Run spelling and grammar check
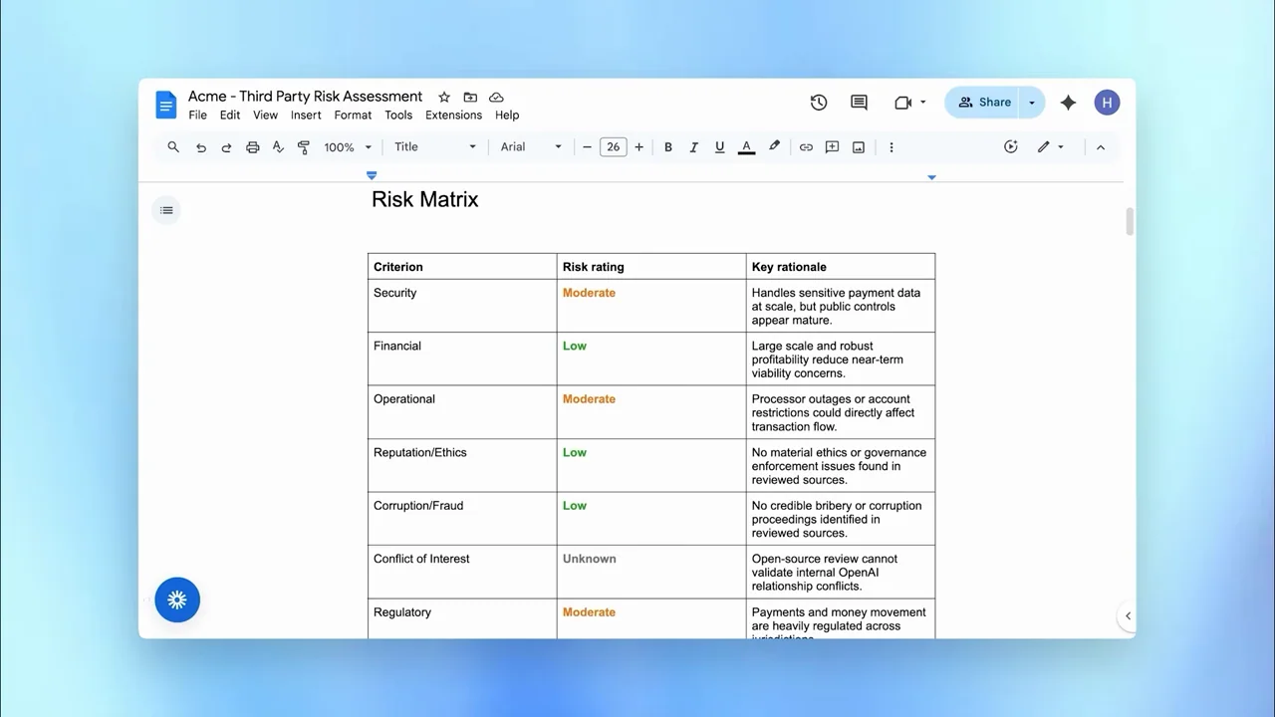 pyautogui.click(x=278, y=147)
